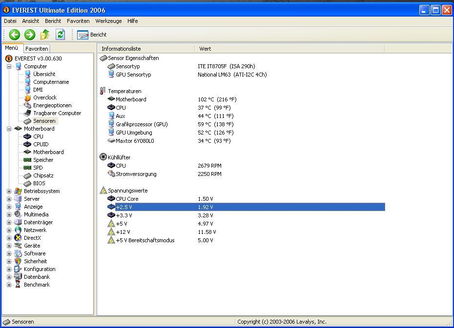The height and width of the screenshot is (328, 454).
Task: Open the Bericht menu in the menu bar
Action: 53,21
